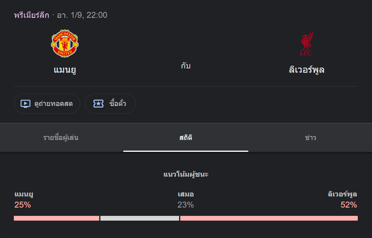
Task: Click the pink แมนยู win probability bar
Action: [x=57, y=218]
